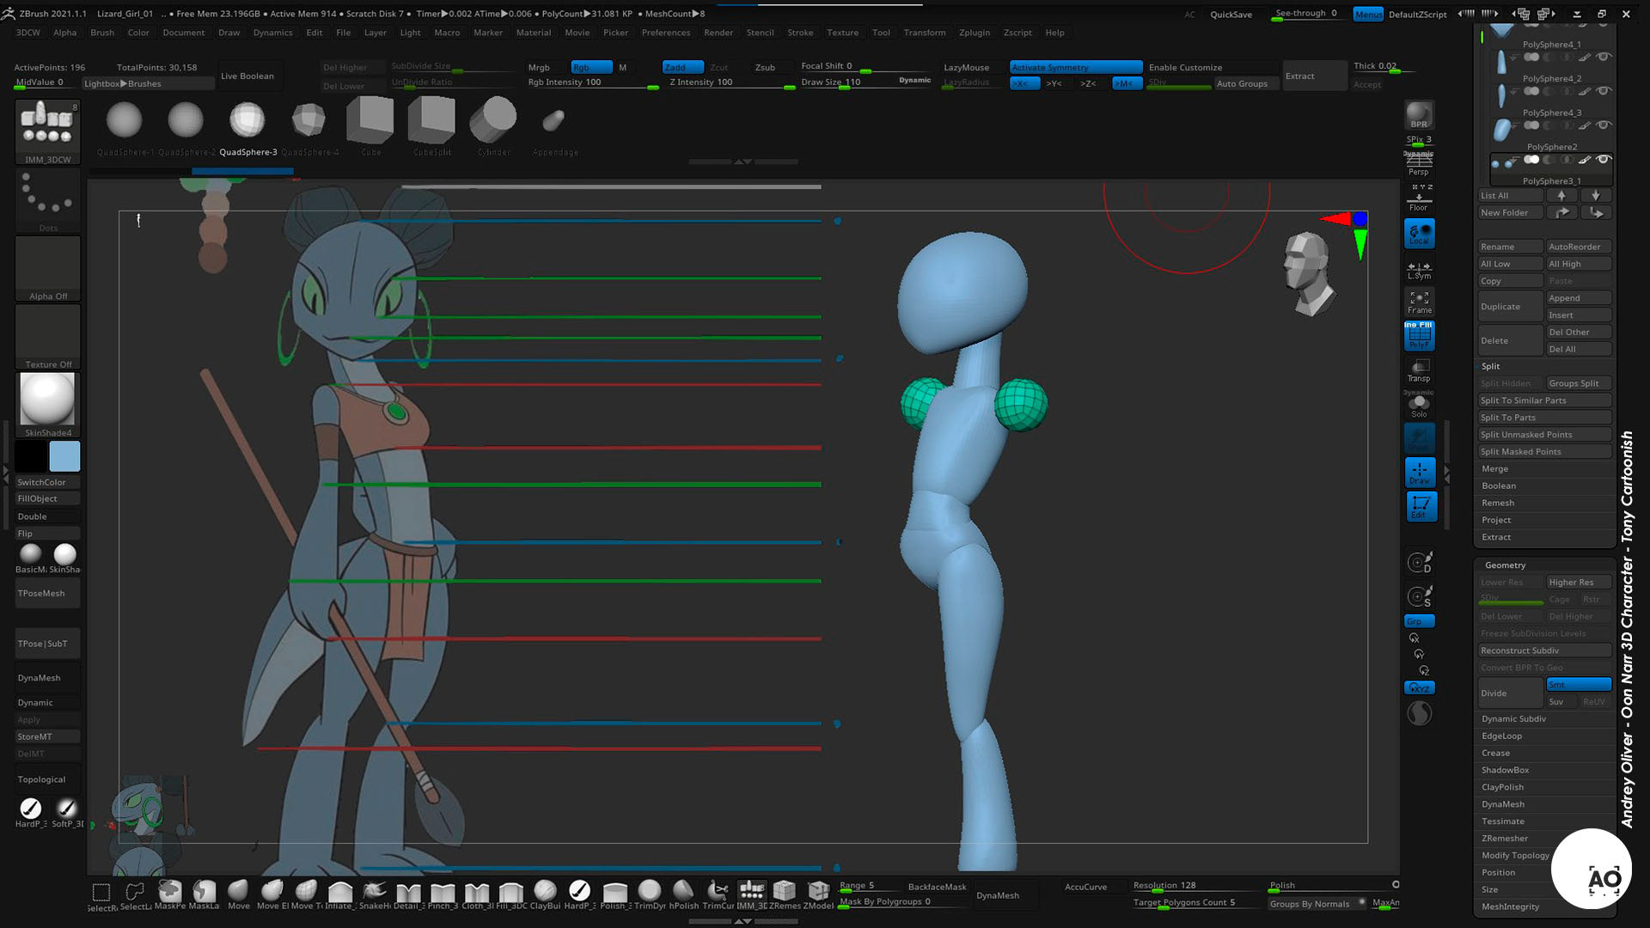Click the head view orientation cube

1307,273
